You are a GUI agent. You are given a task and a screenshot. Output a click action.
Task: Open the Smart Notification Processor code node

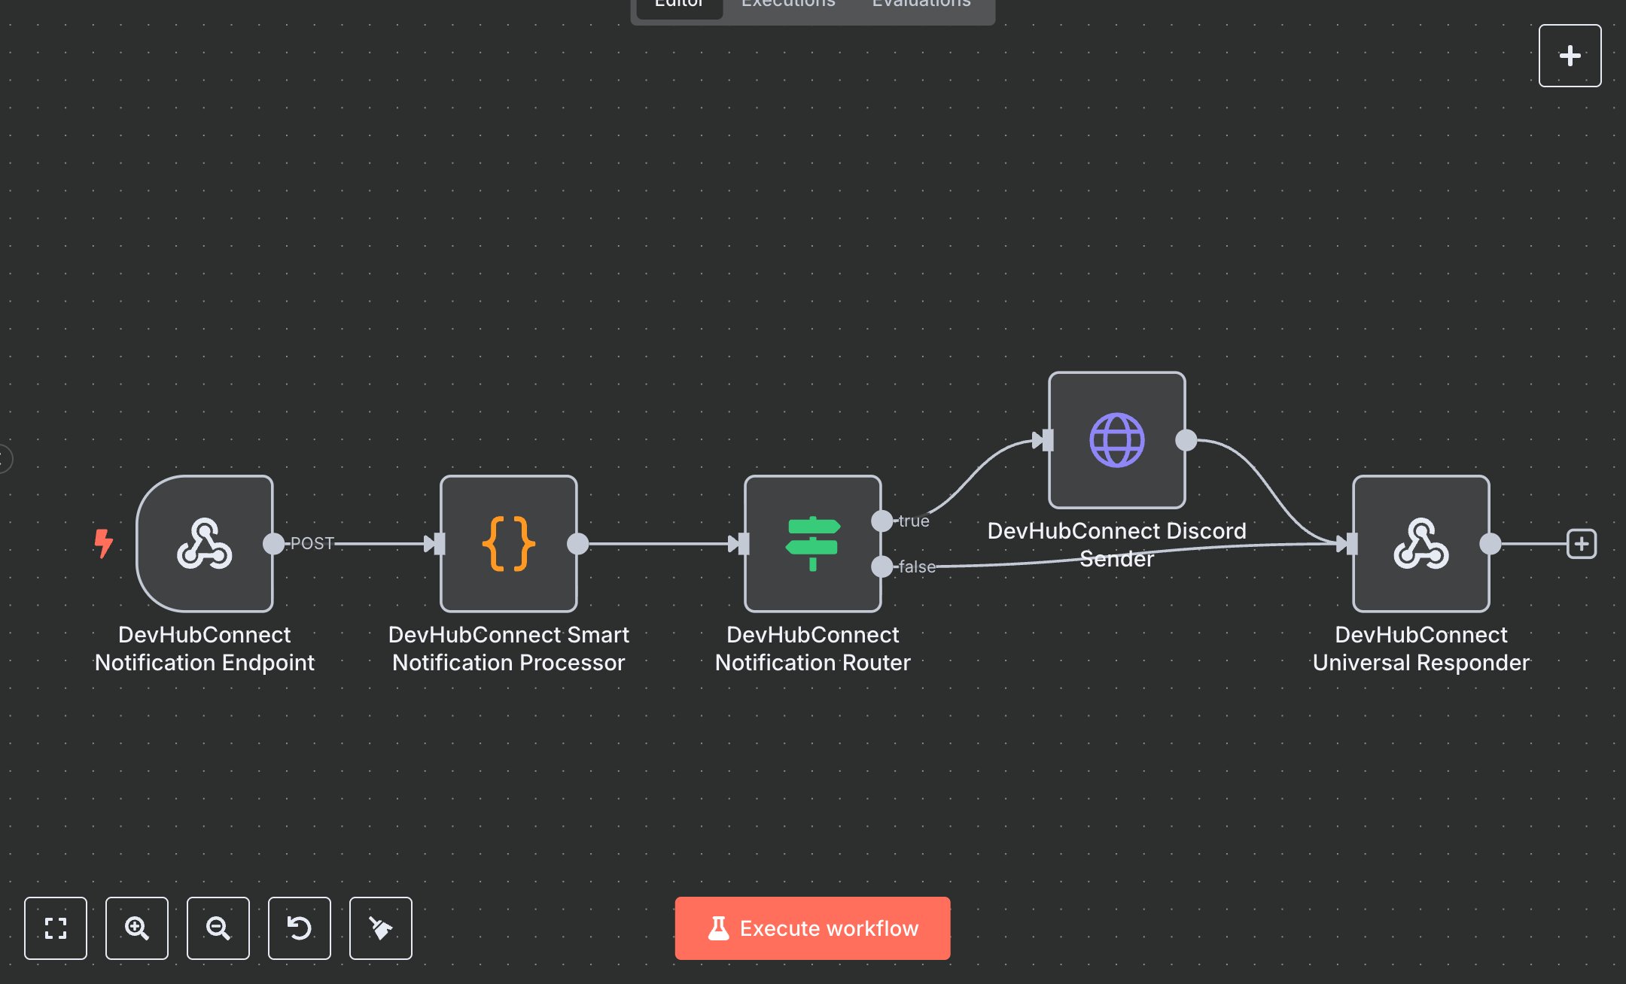509,543
